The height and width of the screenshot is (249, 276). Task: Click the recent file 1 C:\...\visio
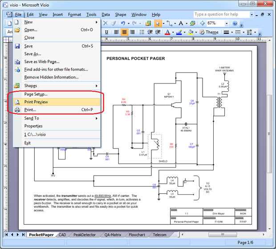(x=57, y=134)
